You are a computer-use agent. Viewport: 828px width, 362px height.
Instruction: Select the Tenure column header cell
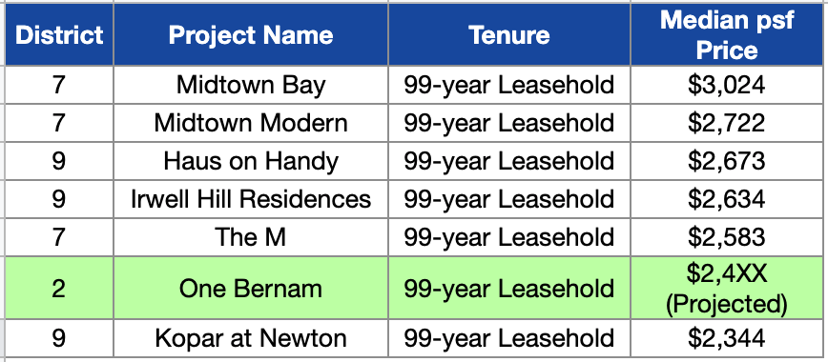[509, 35]
